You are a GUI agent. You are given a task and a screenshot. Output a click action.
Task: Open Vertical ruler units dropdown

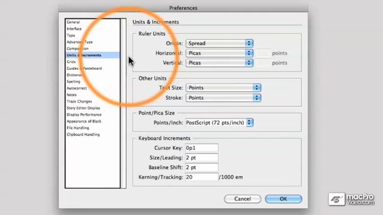[x=220, y=63]
